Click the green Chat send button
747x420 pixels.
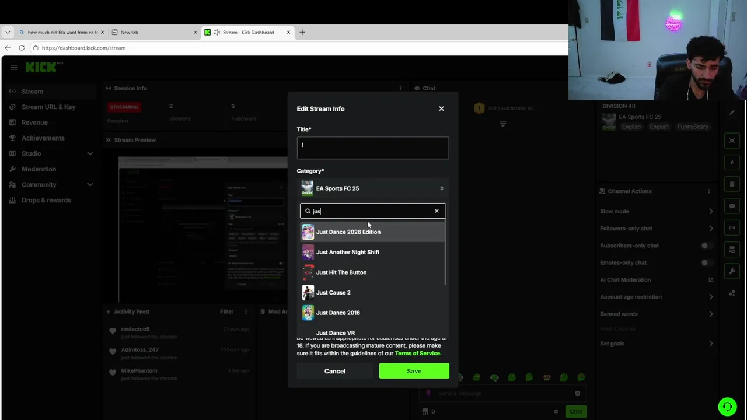[575, 412]
